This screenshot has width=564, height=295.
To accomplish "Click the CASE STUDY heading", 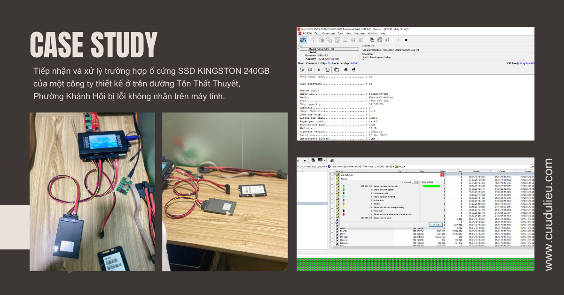I will pyautogui.click(x=94, y=46).
